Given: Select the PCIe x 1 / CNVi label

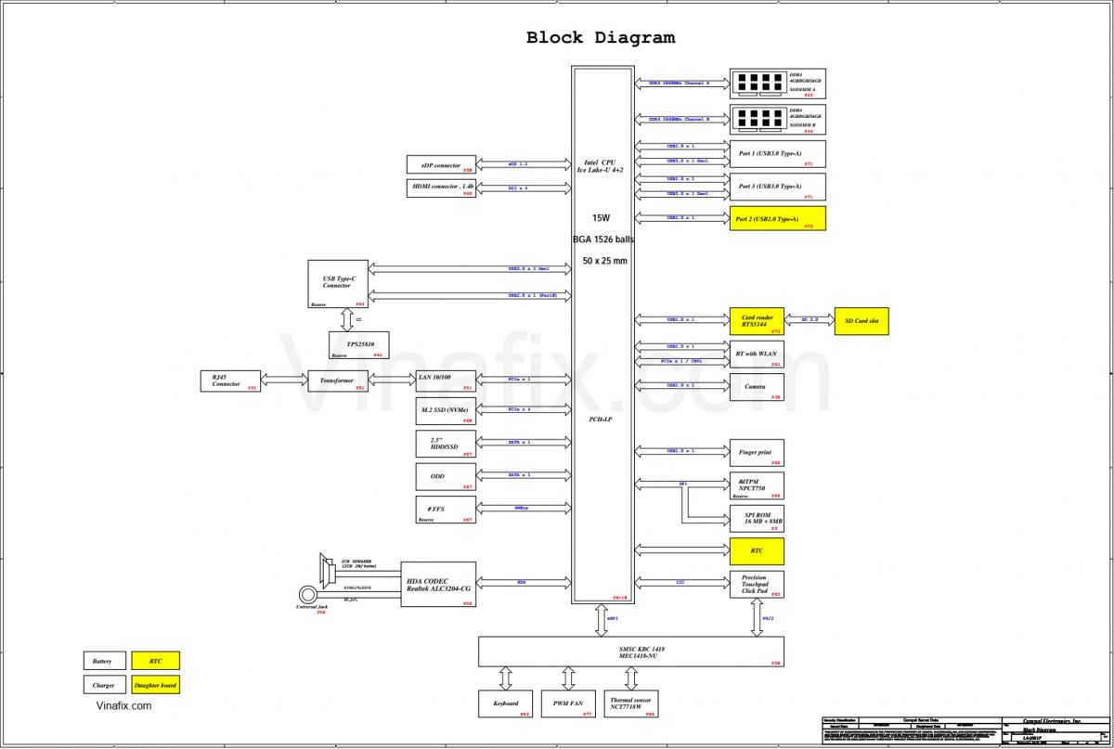Looking at the screenshot, I should 680,360.
